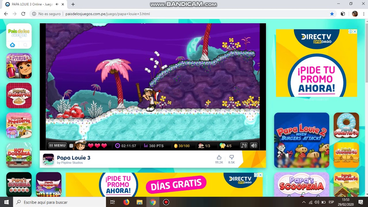
Task: Open the Papa Louie 2 When Burgers Attack thumbnail
Action: coord(302,140)
